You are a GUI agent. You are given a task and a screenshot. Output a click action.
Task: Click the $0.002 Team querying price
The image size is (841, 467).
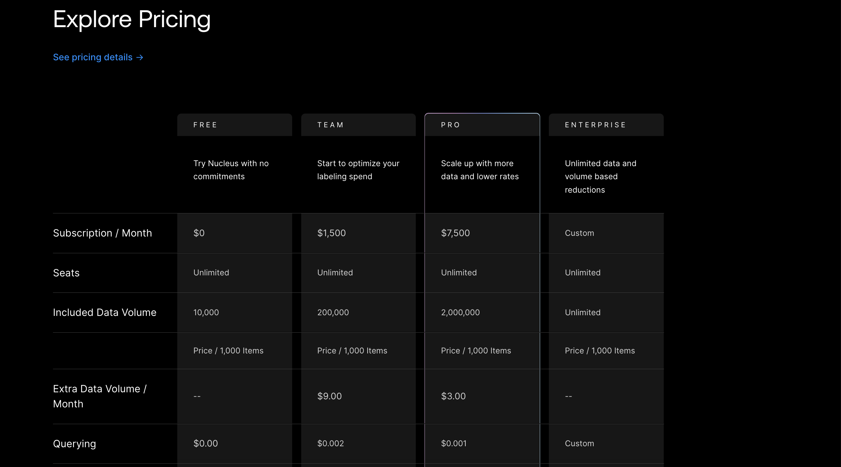(330, 443)
